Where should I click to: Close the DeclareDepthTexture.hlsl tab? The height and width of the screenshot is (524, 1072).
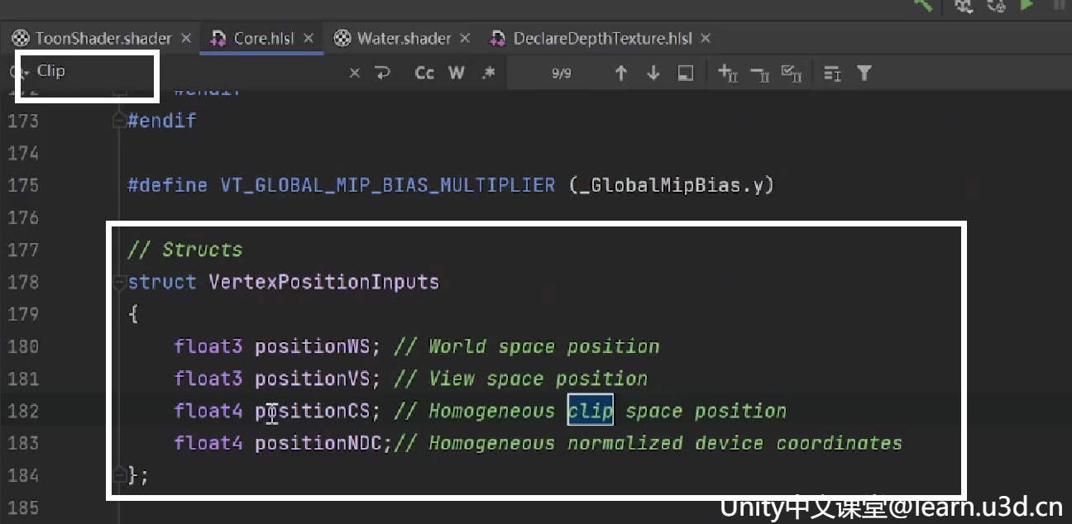pos(706,38)
